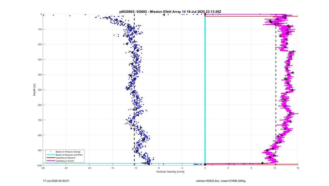This screenshot has height=186, width=329.
Task: Click legend entry "Based on Buoyancy and Pitch"
Action: pos(69,155)
